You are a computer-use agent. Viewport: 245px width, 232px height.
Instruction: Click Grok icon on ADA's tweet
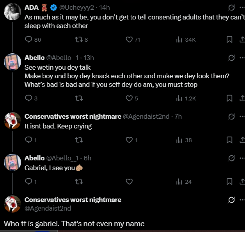coord(231,7)
